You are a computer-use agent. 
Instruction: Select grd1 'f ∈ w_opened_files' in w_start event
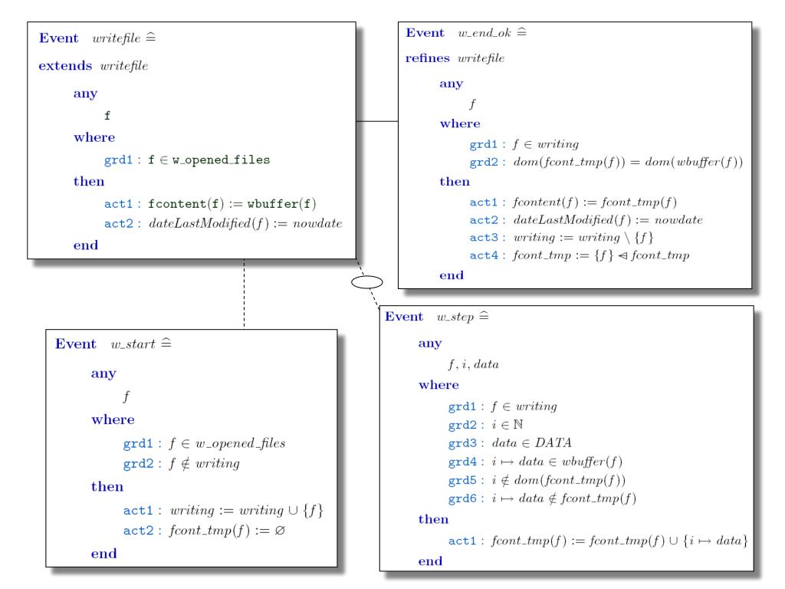[204, 443]
